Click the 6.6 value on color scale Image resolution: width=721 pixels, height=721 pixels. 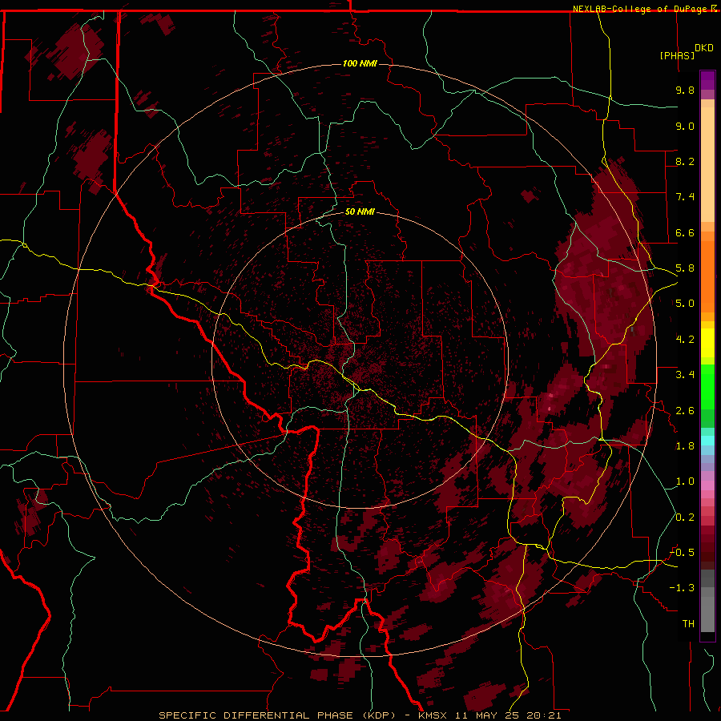click(x=685, y=232)
